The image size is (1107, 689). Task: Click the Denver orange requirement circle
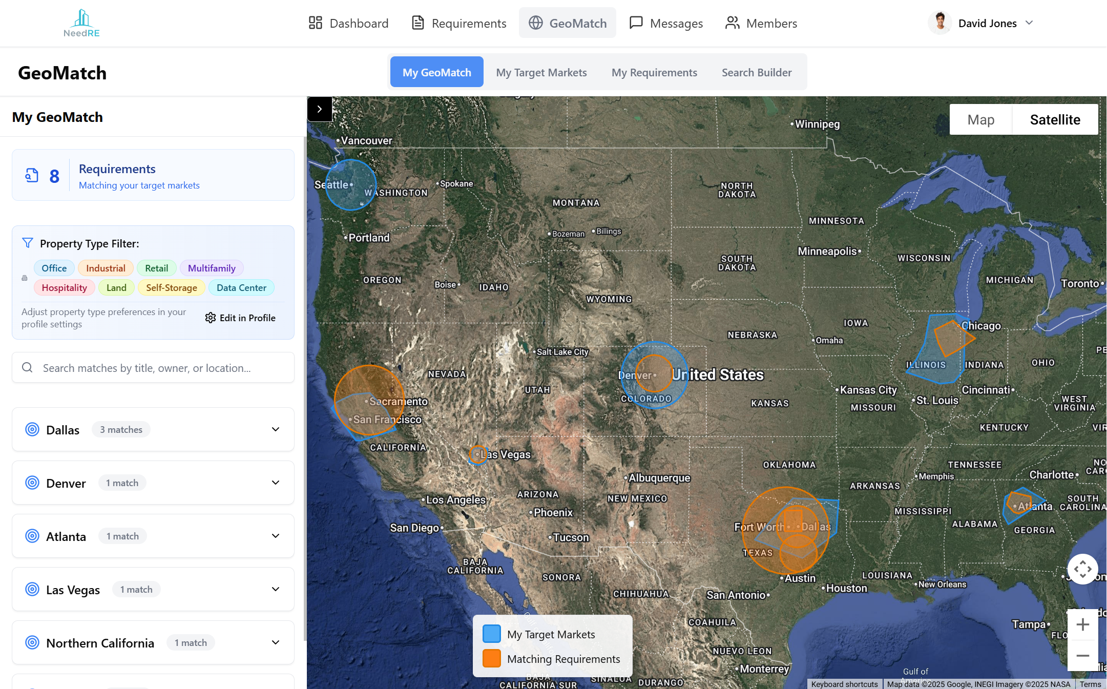tap(654, 373)
